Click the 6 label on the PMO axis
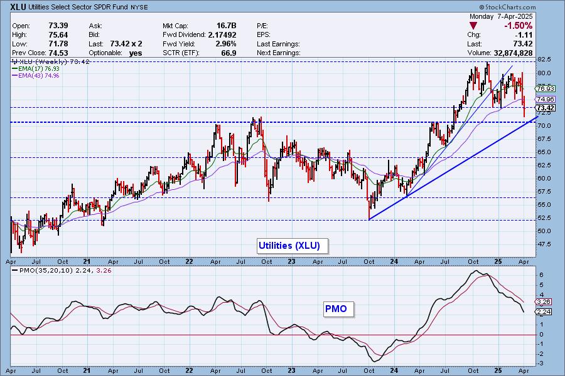The height and width of the screenshot is (376, 565). tap(541, 275)
